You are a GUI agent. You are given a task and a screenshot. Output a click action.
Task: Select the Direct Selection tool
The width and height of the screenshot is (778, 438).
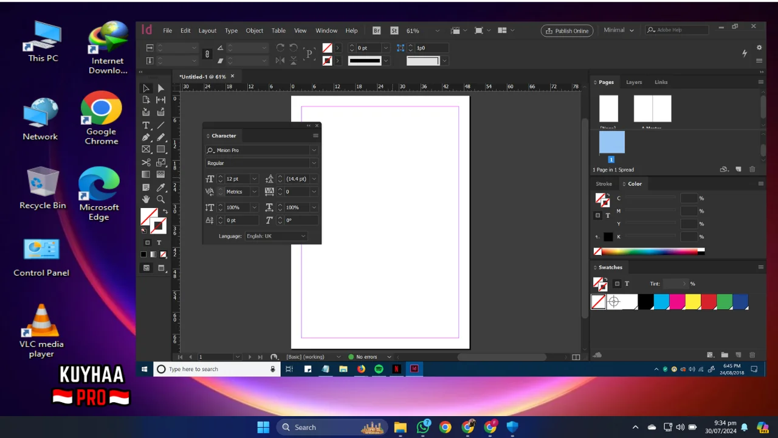[x=160, y=88]
